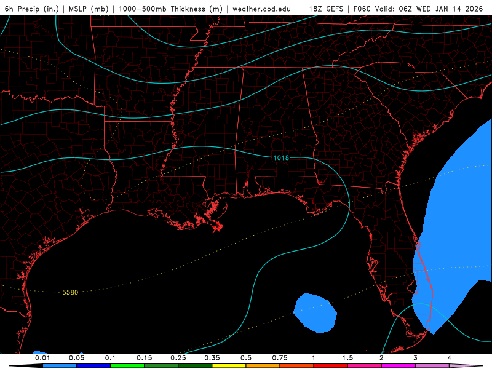Click the violet 3–4 legend swatch
The width and height of the screenshot is (492, 369).
coord(432,366)
